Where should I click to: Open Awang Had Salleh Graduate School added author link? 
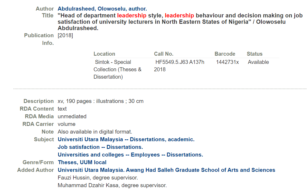[x=166, y=170]
